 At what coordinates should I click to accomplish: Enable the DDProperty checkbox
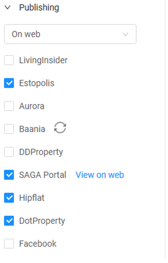(9, 152)
